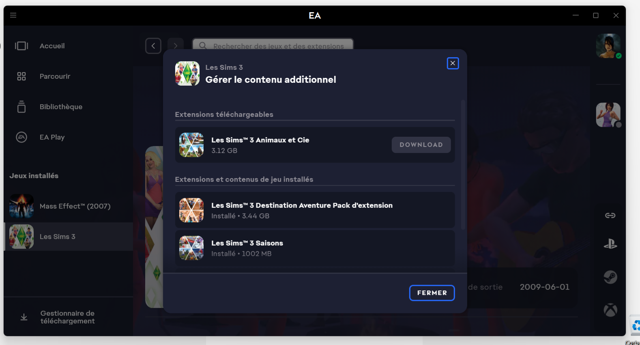Open EA Play section
The image size is (640, 345).
[52, 137]
